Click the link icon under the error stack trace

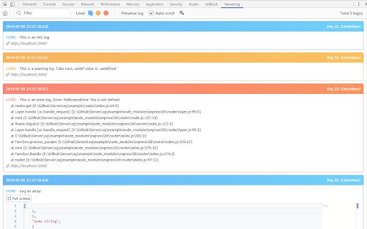7,166
